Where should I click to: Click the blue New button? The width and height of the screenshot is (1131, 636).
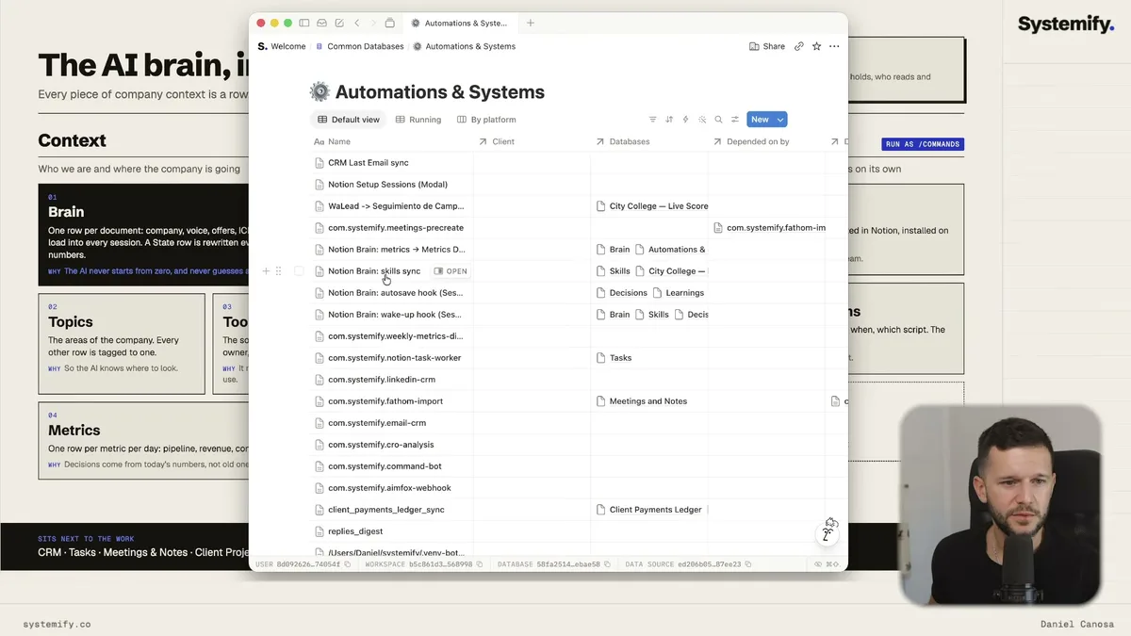click(760, 120)
